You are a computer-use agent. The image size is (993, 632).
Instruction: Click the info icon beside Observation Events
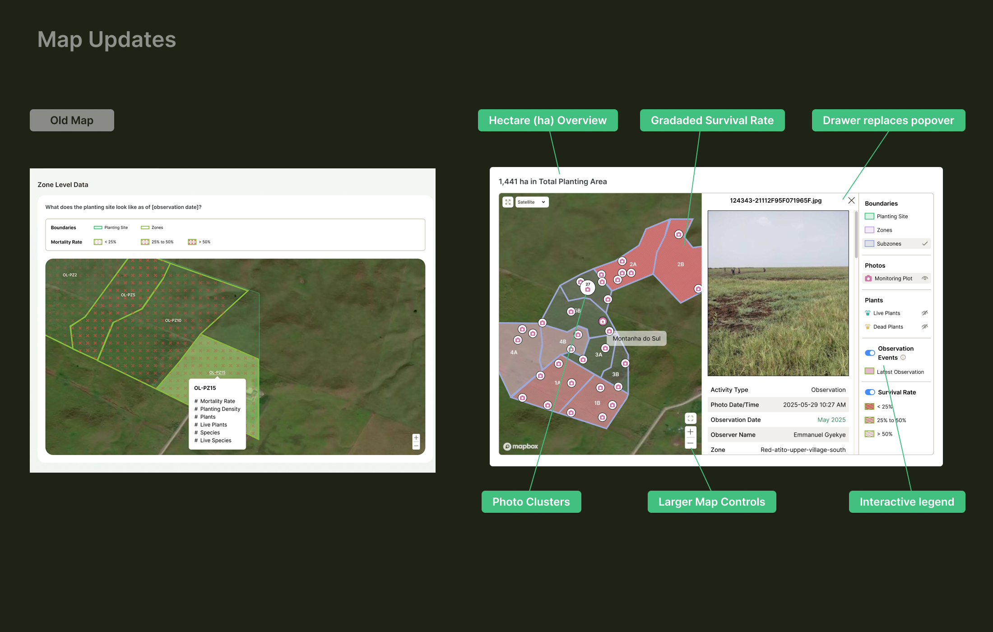coord(903,357)
